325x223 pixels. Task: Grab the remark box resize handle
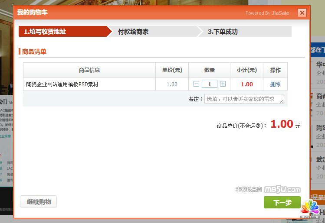[282, 101]
